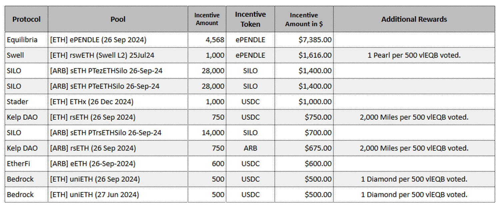
Task: Select the sETH PTrsETHSilo 26-Sep-24 pool cell
Action: (x=106, y=133)
